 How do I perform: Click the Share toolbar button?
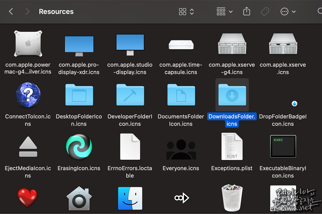[247, 12]
